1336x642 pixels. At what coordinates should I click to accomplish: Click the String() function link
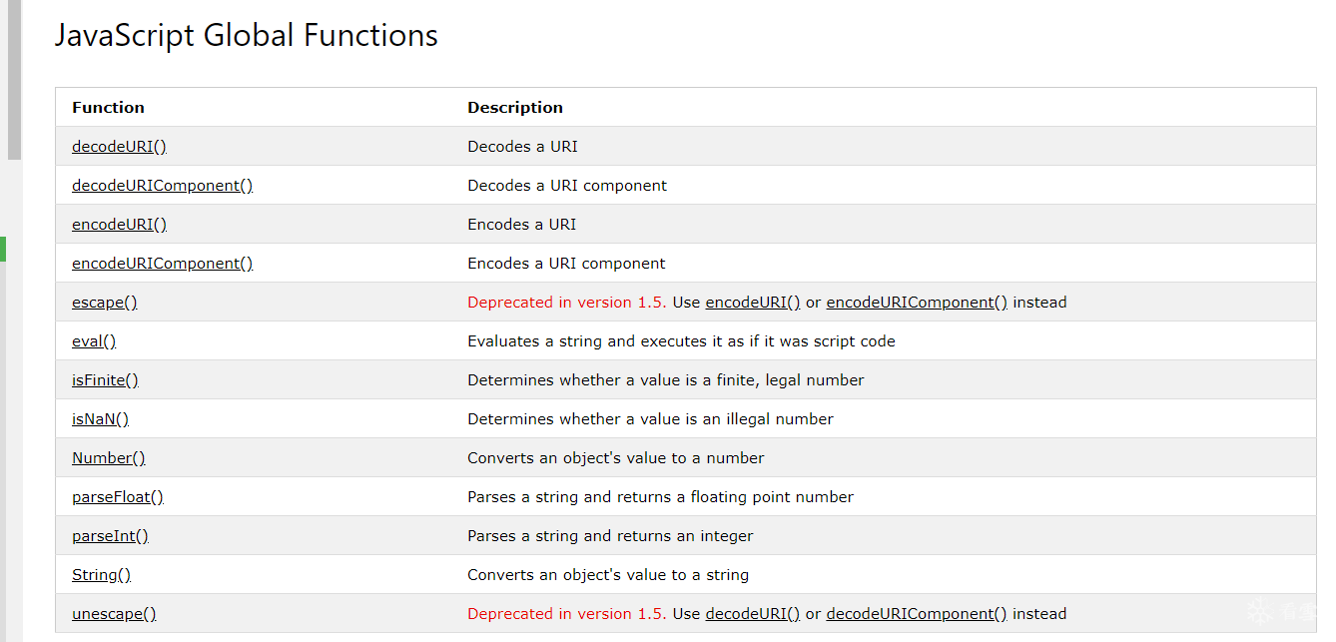[101, 575]
